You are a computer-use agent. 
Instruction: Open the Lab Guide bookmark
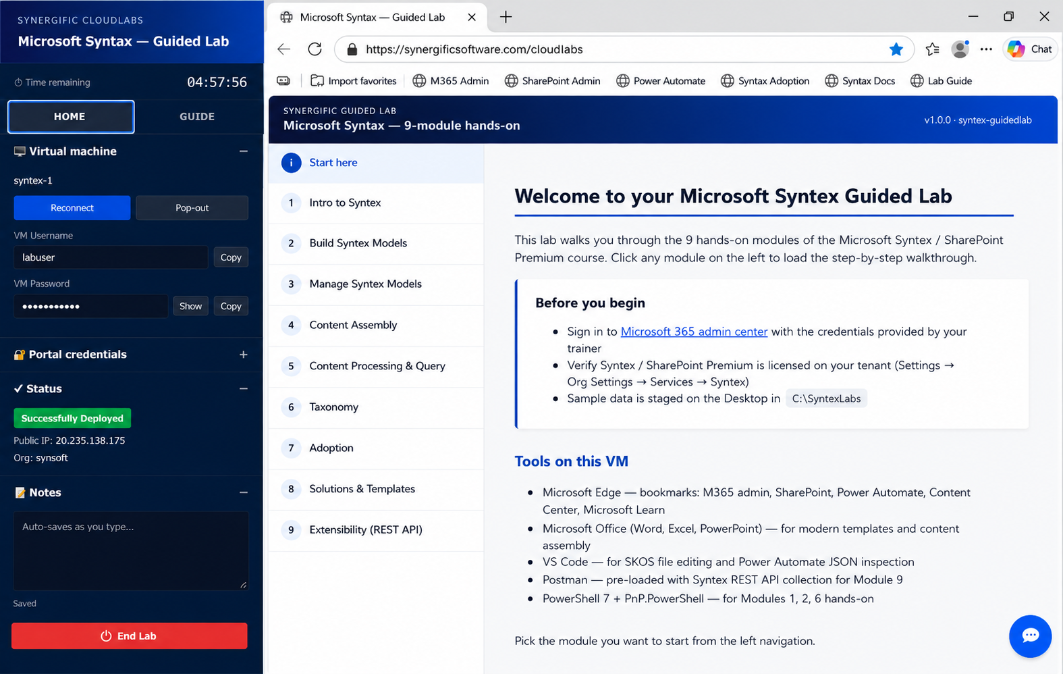click(941, 81)
